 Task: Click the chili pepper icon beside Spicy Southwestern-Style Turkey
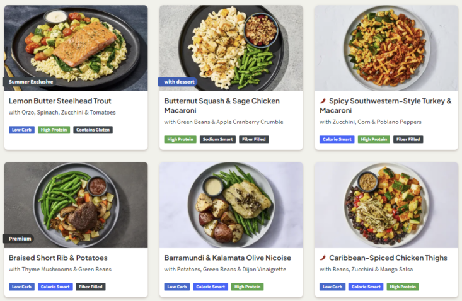pos(323,101)
